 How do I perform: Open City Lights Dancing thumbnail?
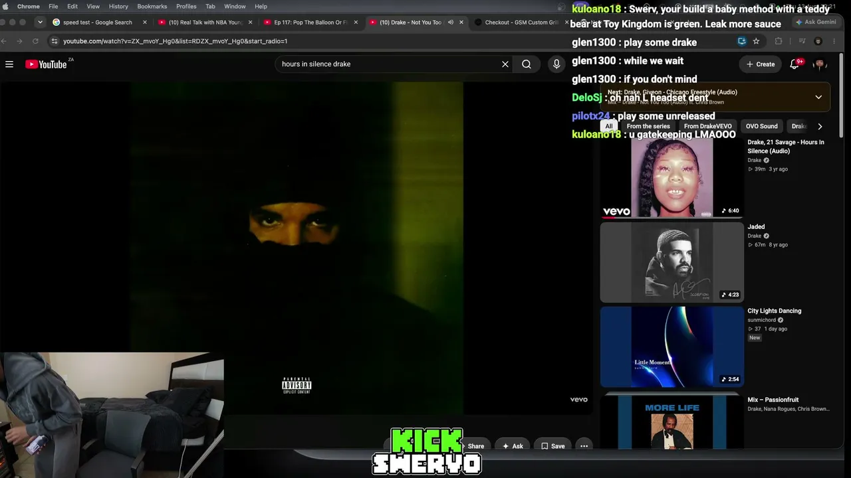671,347
